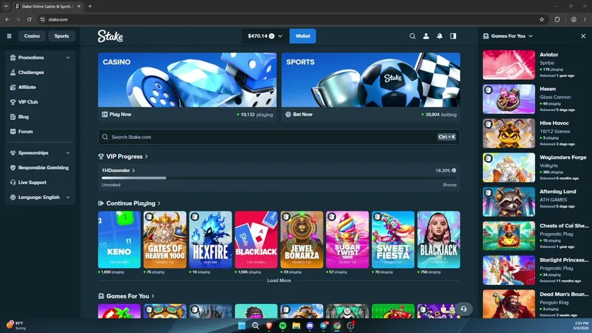
Task: Click the Load More link
Action: pos(279,280)
